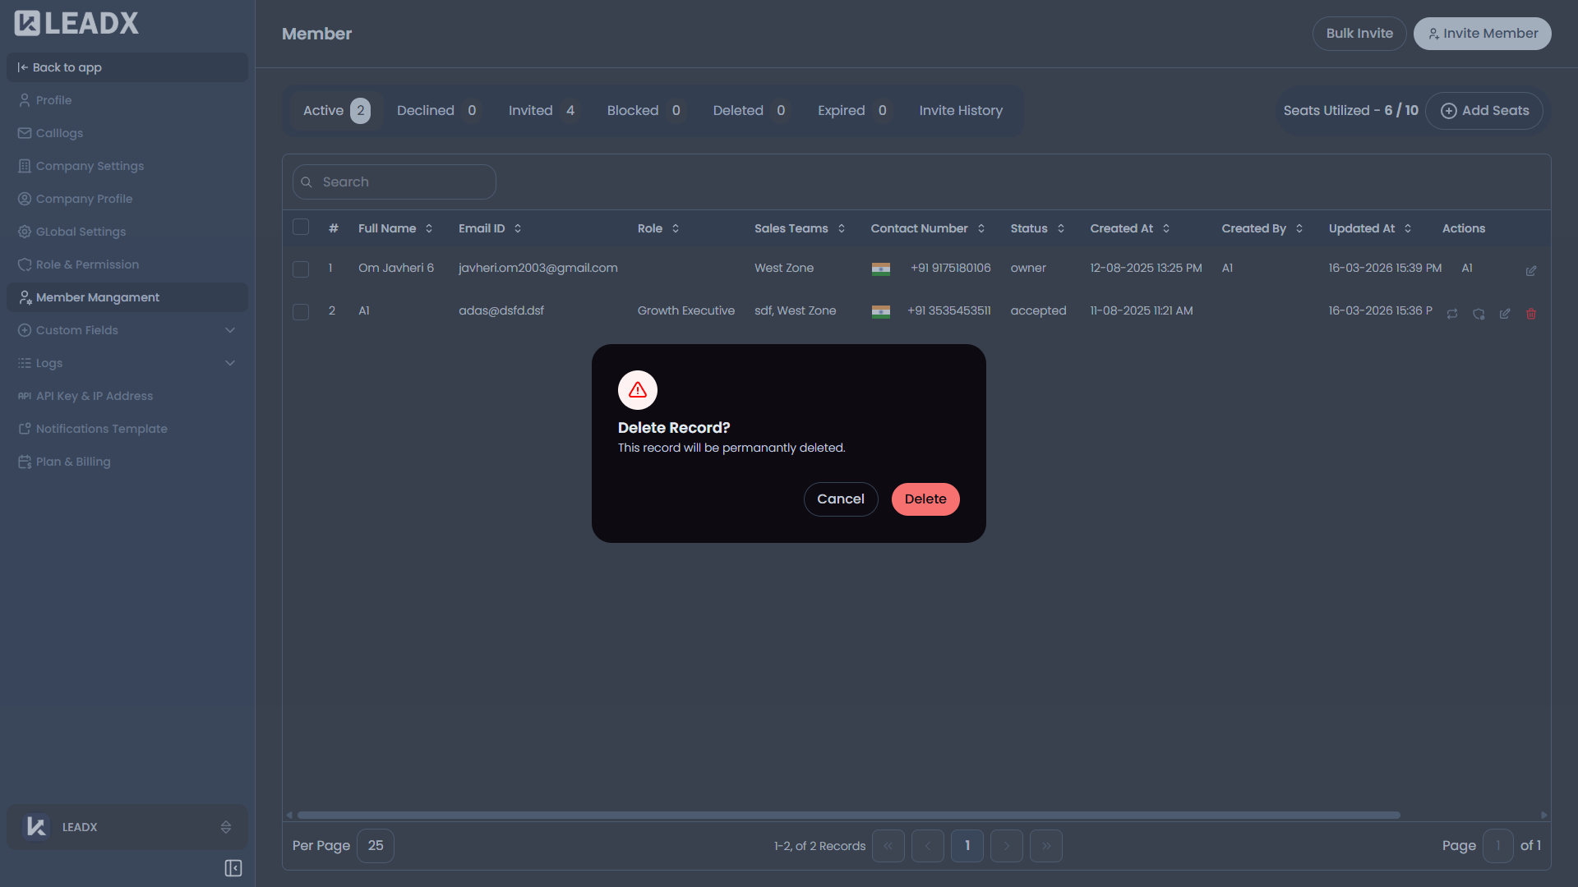This screenshot has width=1578, height=887.
Task: Open Role & Permission from the sidebar
Action: point(87,264)
